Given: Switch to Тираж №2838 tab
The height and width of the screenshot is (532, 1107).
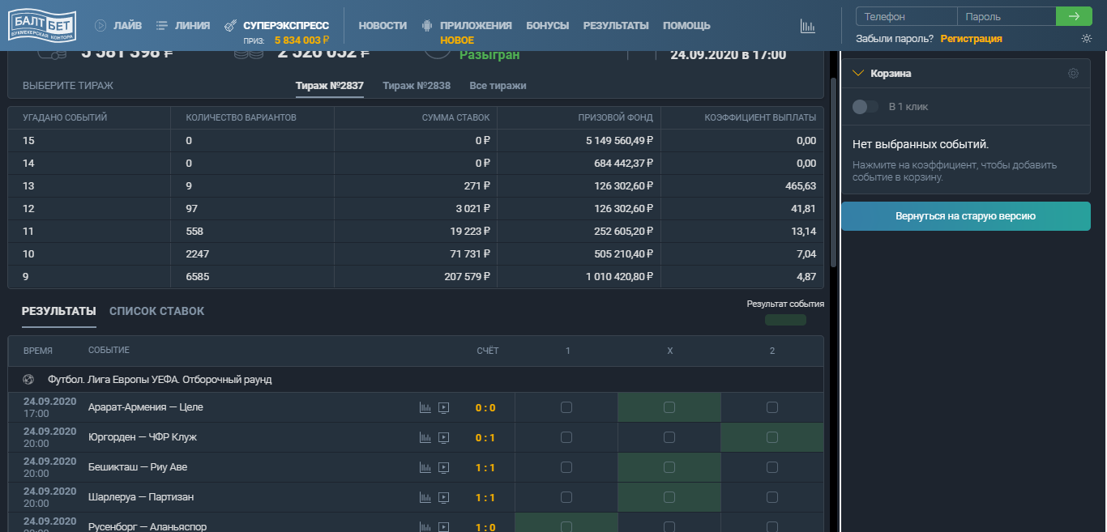Looking at the screenshot, I should 417,85.
